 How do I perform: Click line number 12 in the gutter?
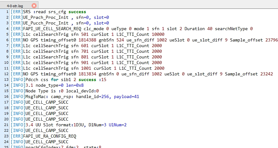[6, 74]
